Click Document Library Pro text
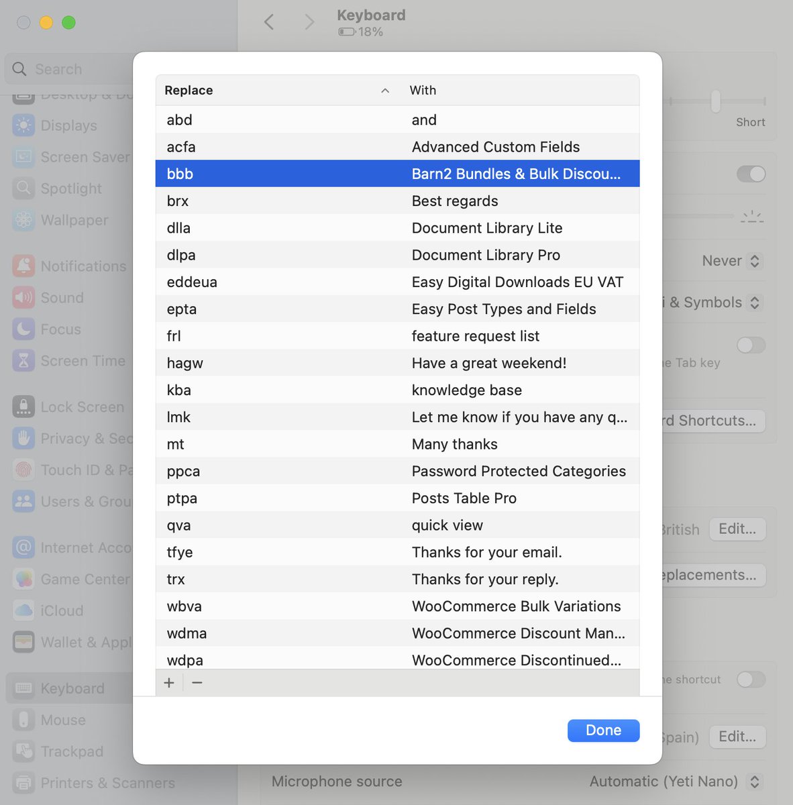This screenshot has width=793, height=805. pos(486,255)
